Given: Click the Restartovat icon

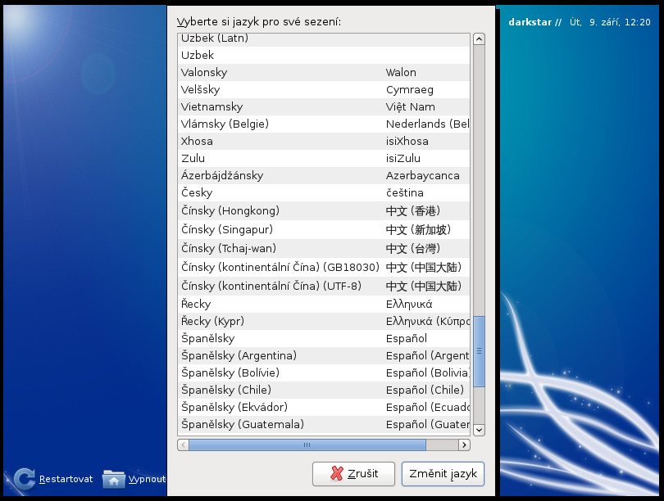Looking at the screenshot, I should 25,479.
